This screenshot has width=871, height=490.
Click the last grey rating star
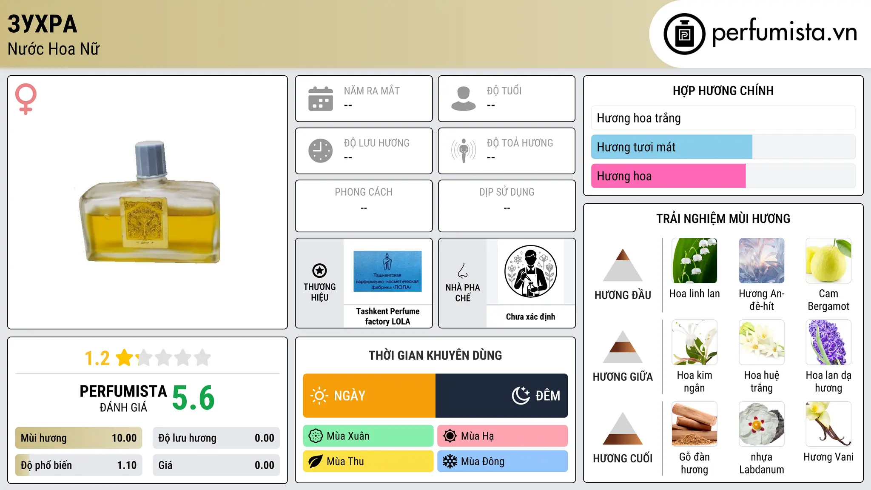(202, 357)
